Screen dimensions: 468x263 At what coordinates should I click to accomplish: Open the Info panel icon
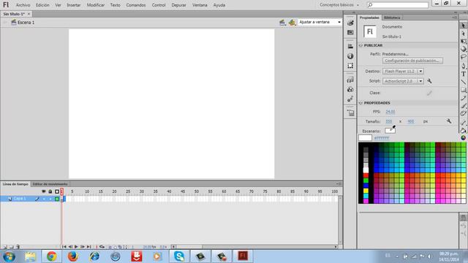click(350, 56)
